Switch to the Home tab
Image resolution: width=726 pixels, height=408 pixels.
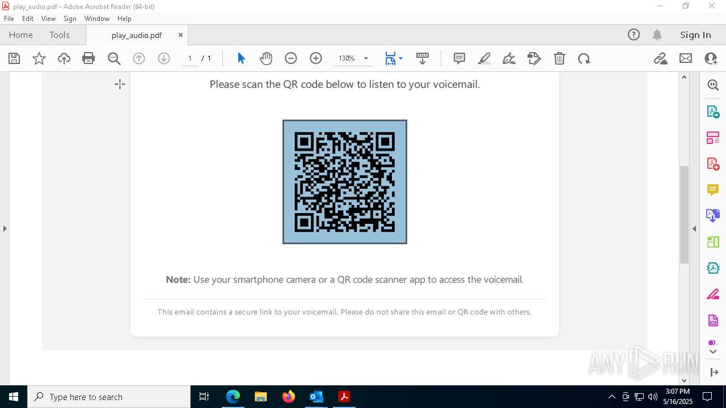tap(21, 35)
